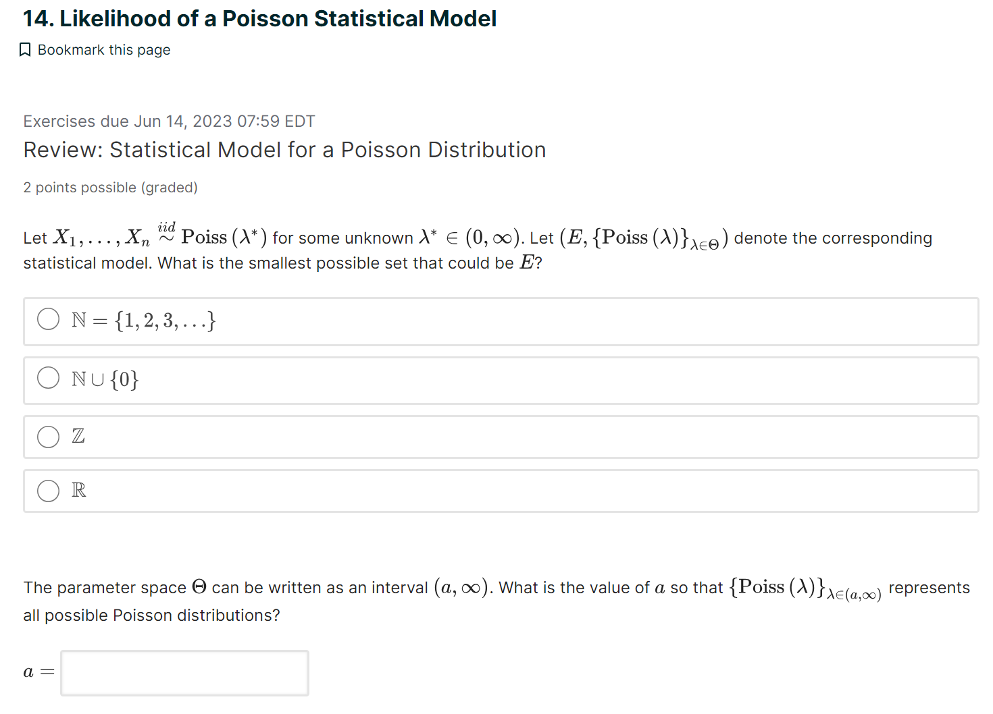Click the 2 points possible label

(110, 187)
